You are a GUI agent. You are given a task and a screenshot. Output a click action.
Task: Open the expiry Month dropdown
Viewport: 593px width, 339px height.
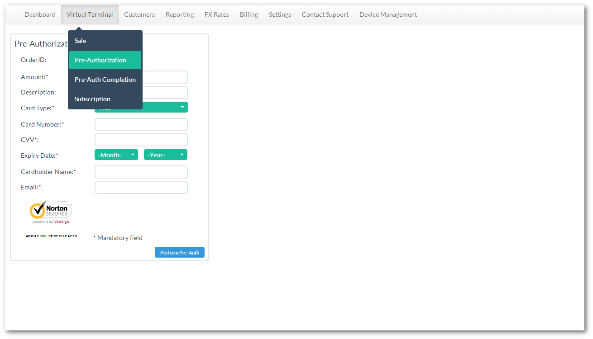pyautogui.click(x=116, y=155)
